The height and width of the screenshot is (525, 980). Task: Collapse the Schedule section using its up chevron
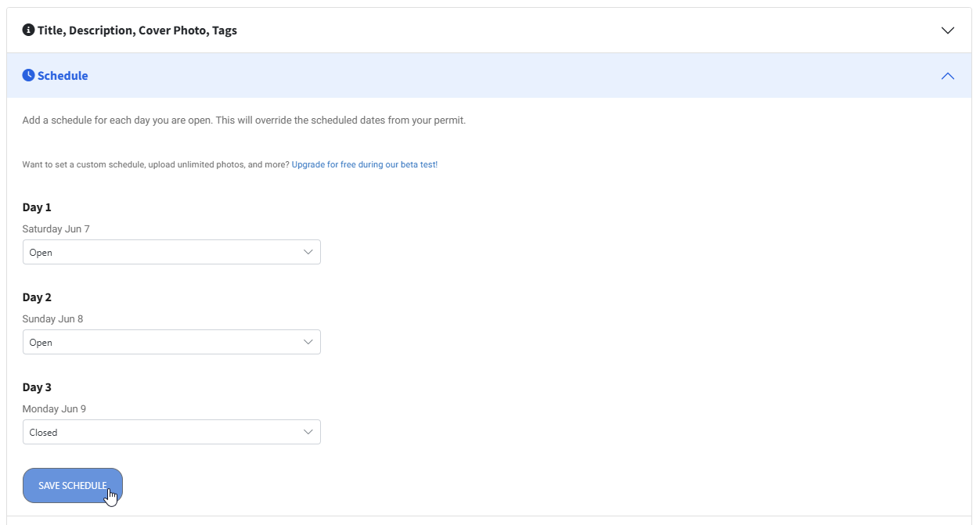pyautogui.click(x=947, y=76)
